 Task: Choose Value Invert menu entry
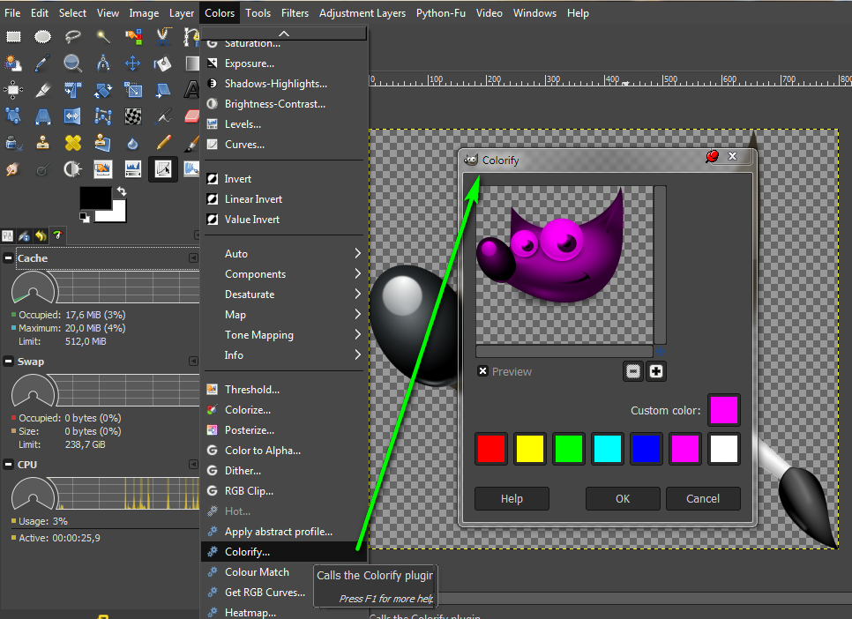284,219
